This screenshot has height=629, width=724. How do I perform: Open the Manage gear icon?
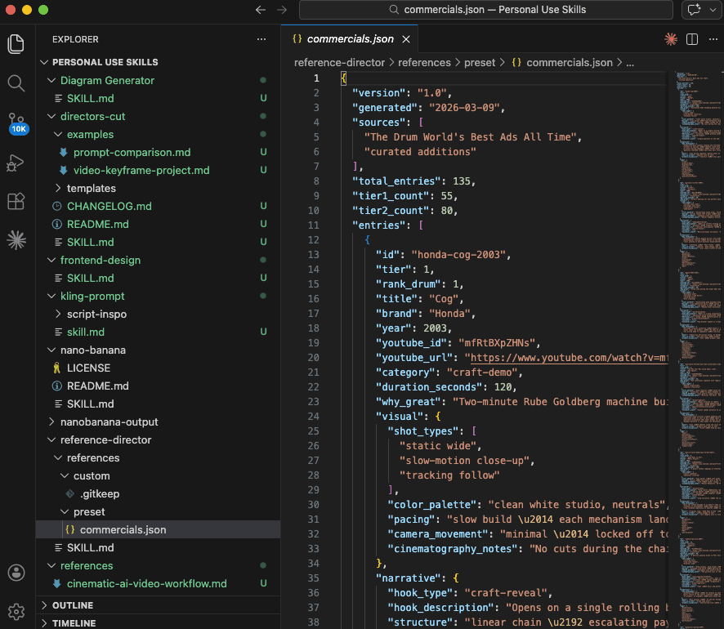tap(16, 611)
